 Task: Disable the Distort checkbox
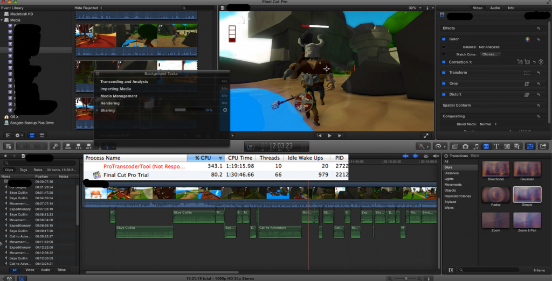(x=444, y=95)
